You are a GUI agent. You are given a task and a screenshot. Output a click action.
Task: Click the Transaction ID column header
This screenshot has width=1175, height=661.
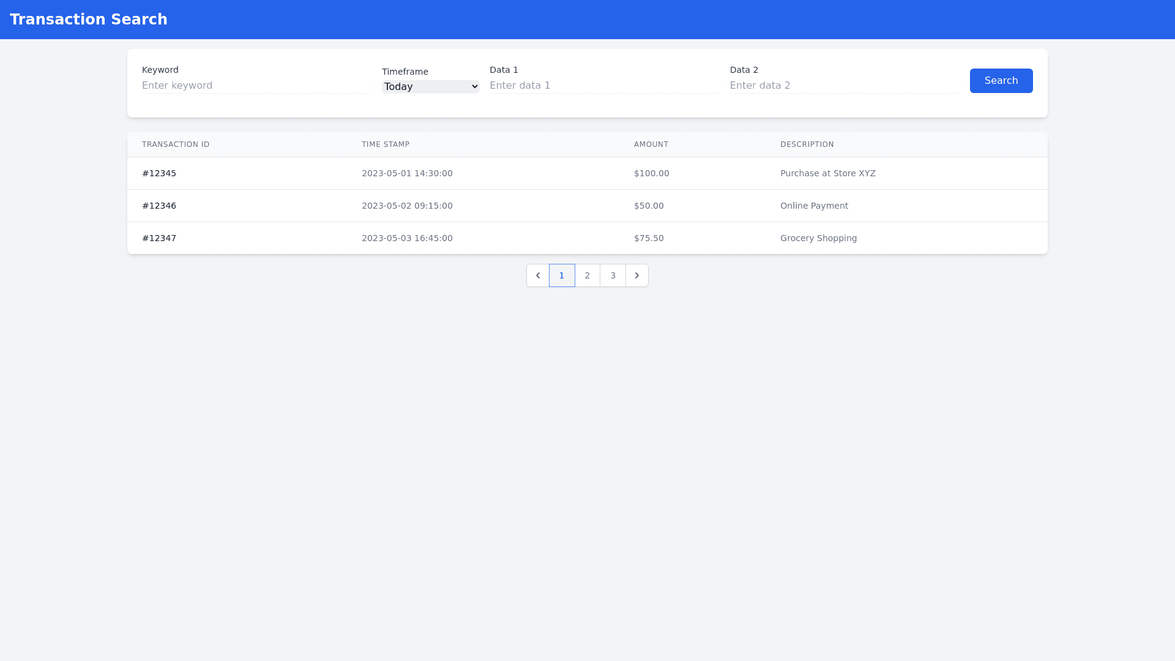[176, 144]
